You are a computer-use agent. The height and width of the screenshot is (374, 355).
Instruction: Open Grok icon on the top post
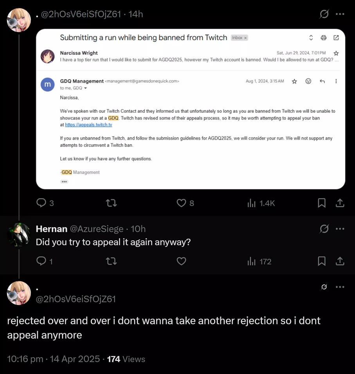(x=324, y=14)
